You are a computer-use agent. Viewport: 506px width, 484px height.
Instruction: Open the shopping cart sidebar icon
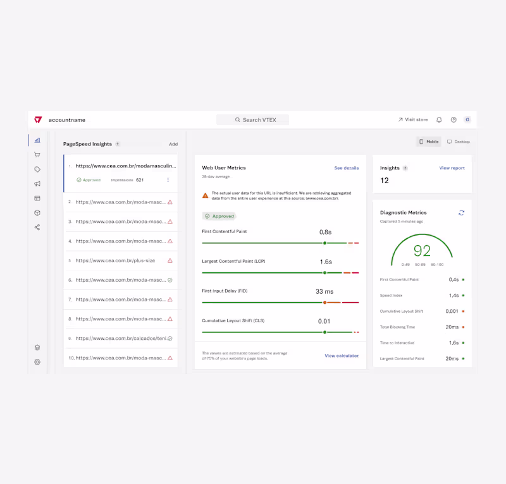click(37, 155)
